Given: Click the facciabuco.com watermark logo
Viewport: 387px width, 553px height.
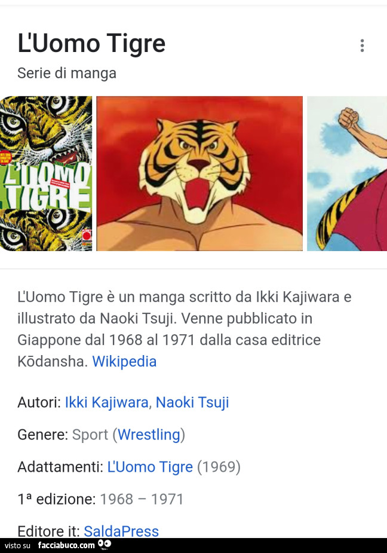Looking at the screenshot, I should click(66, 545).
